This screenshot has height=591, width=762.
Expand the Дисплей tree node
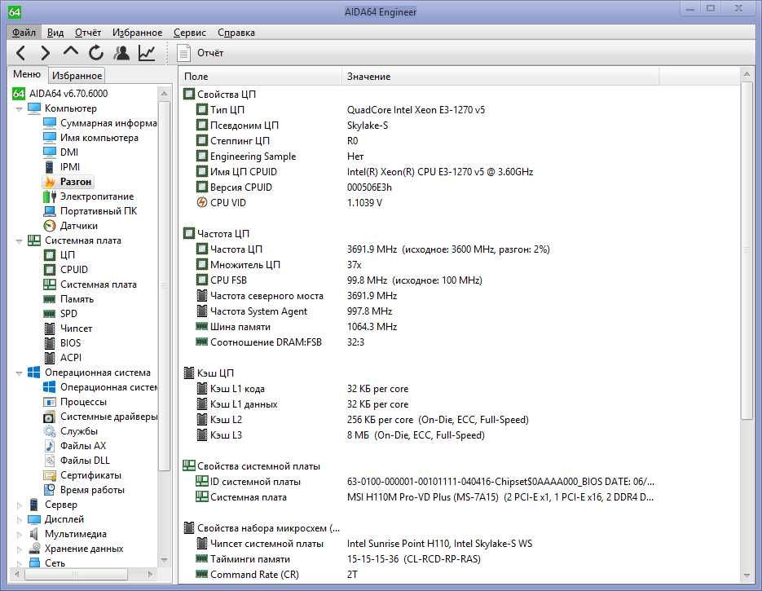(20, 519)
